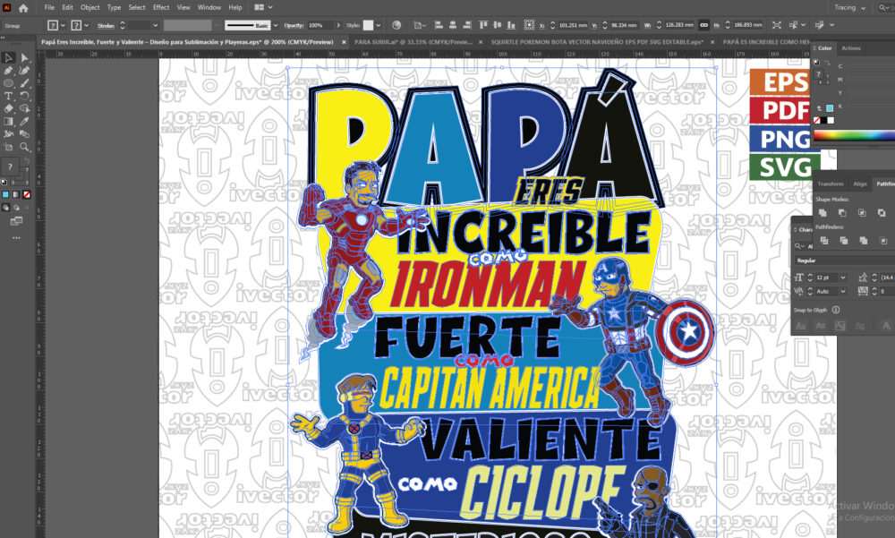The height and width of the screenshot is (538, 895).
Task: Click the Crop pathfinder icon
Action: pyautogui.click(x=883, y=241)
